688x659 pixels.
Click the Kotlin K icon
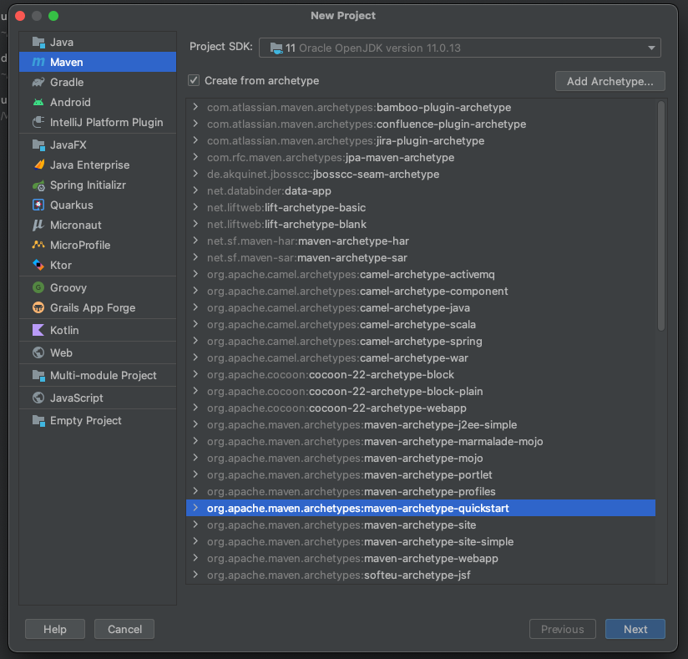38,330
